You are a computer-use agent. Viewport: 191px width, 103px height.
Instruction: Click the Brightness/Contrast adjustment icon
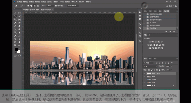coord(150,42)
